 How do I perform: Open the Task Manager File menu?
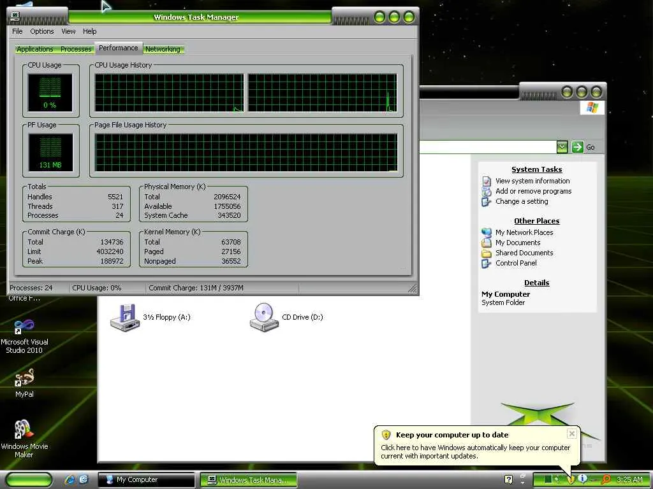point(17,31)
